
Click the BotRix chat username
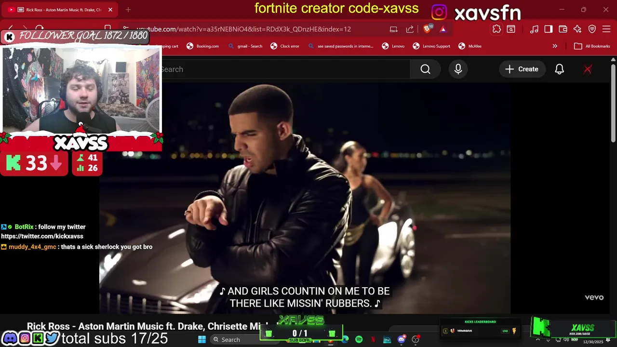(x=24, y=227)
